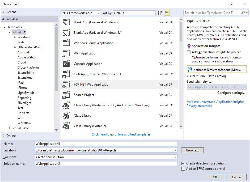Switch templates to small icons view
Image resolution: width=250 pixels, height=182 pixels.
point(160,12)
